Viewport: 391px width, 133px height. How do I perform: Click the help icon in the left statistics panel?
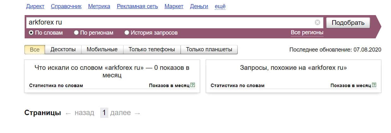193,85
